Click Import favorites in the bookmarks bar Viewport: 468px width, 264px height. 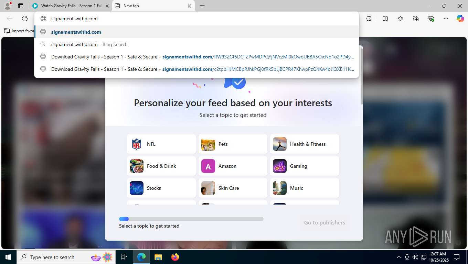pyautogui.click(x=19, y=31)
